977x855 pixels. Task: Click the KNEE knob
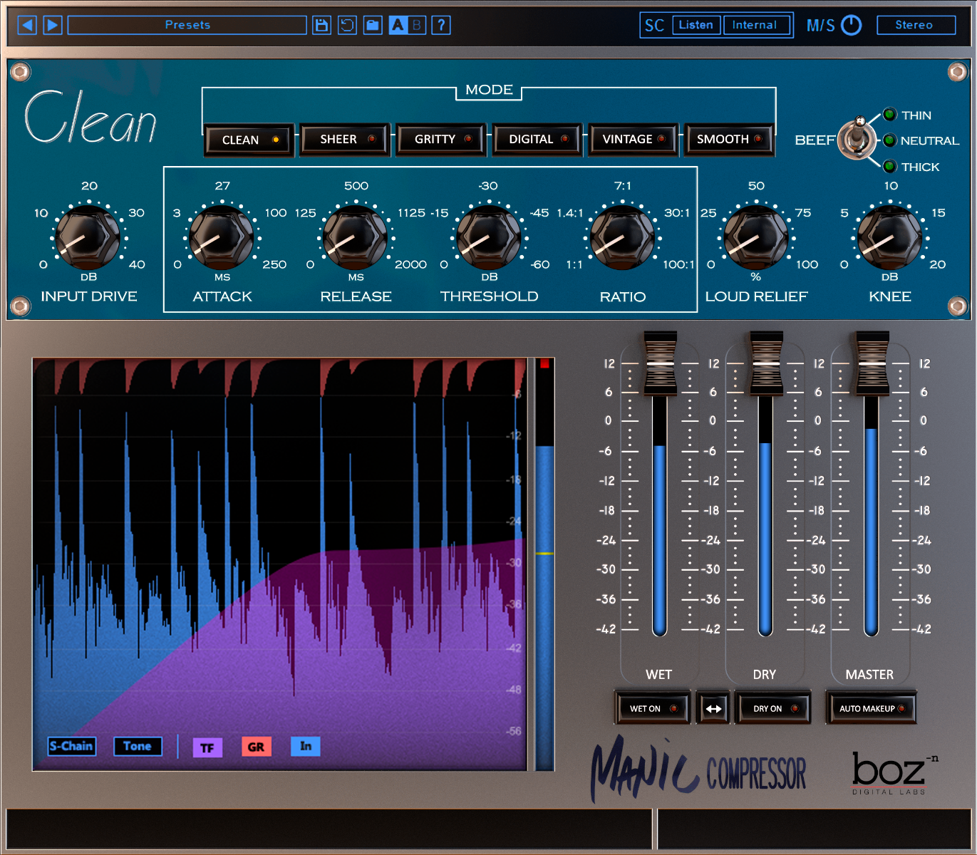tap(890, 237)
